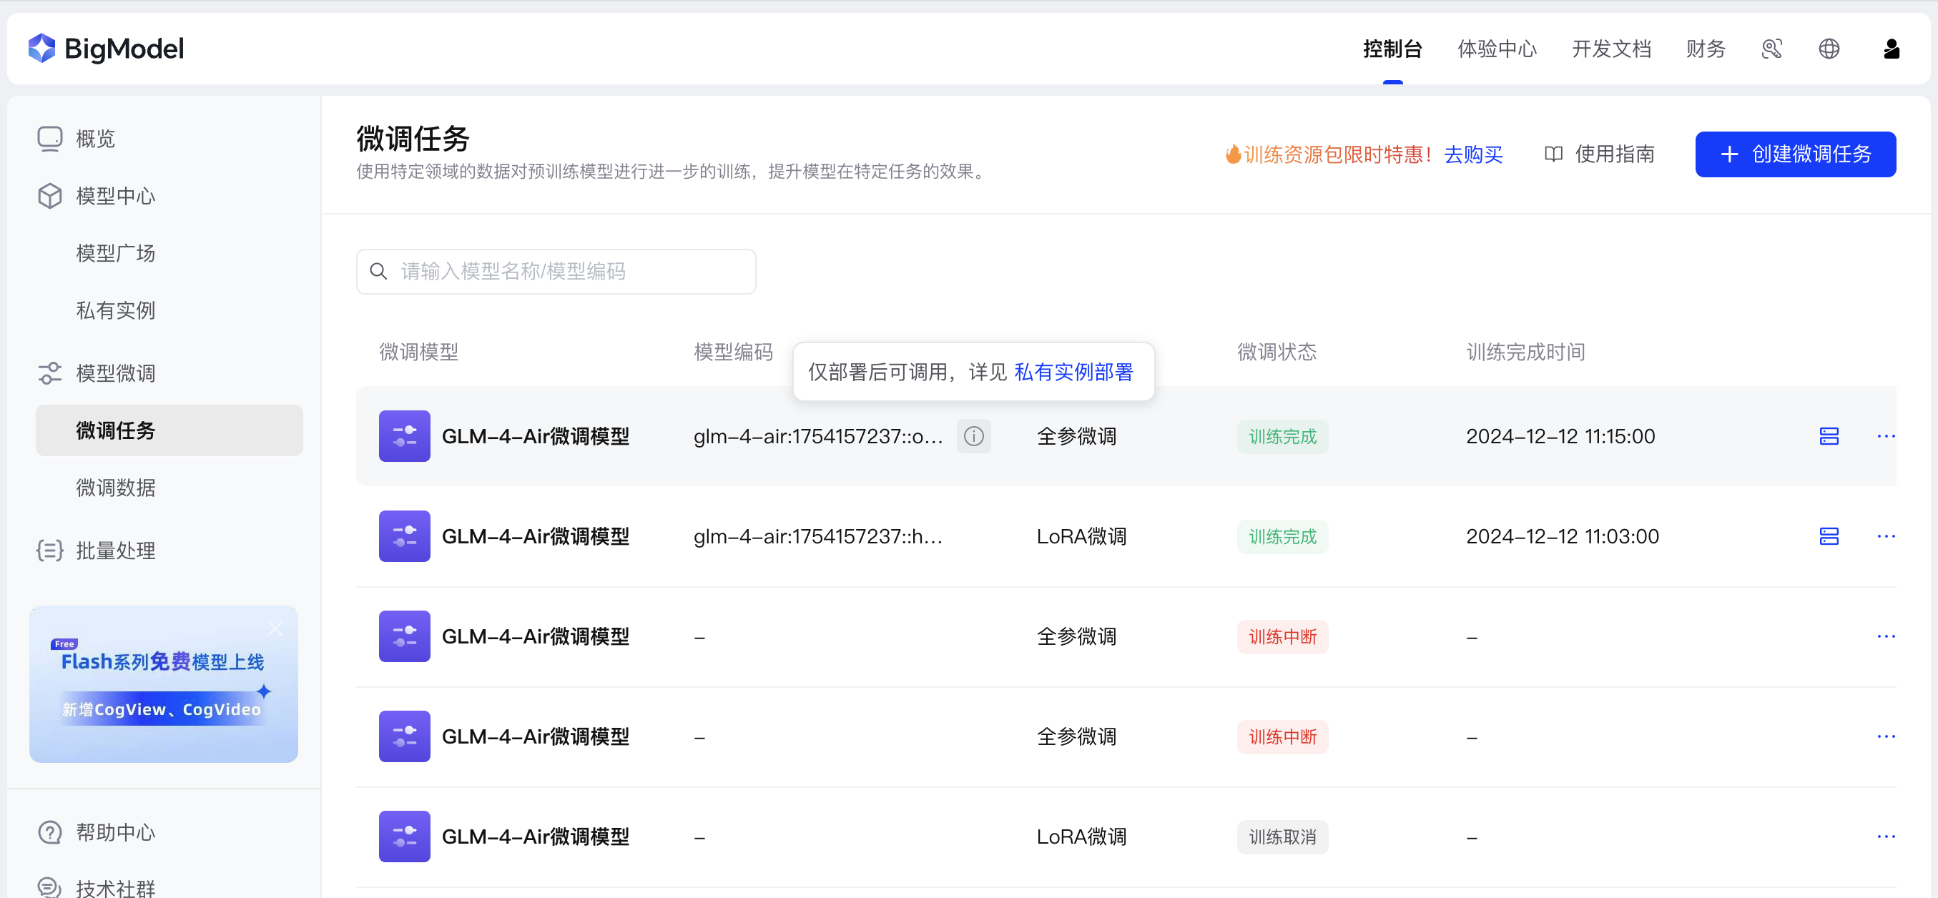Click the model icon in the 训练取消 row
Viewport: 1938px width, 898px height.
(x=404, y=837)
